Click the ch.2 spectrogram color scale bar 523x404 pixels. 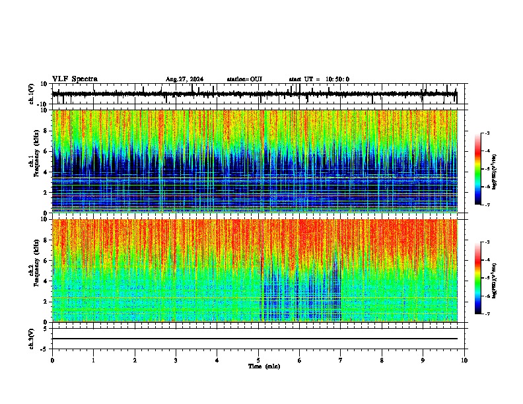point(478,278)
